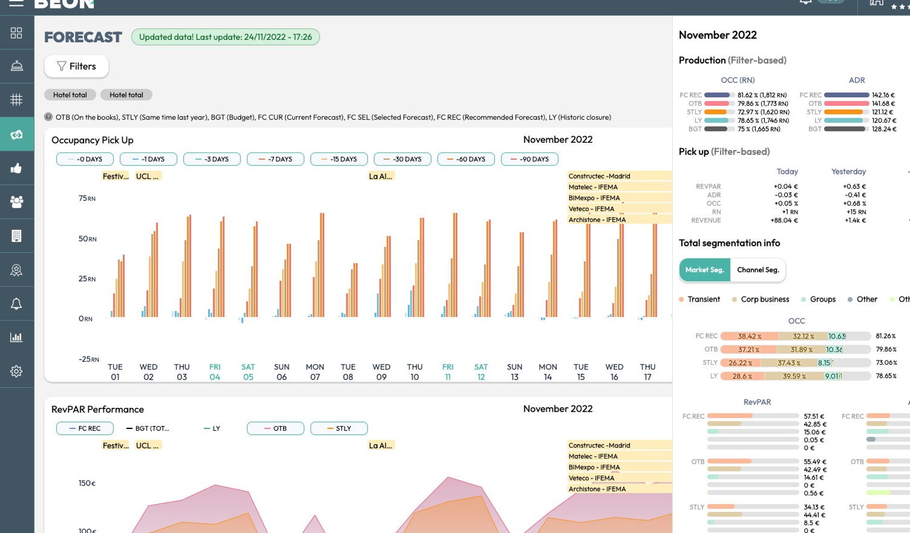Click La Al... event tag in Occupancy chart

click(x=381, y=176)
